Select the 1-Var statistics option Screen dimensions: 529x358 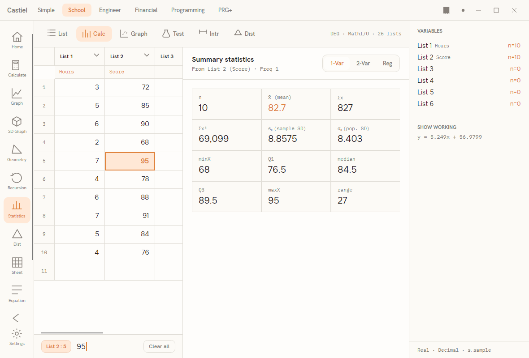[337, 63]
